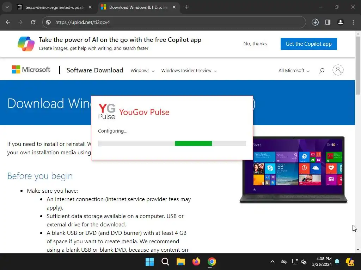Open the browser downloads icon
Image resolution: width=361 pixels, height=270 pixels.
pyautogui.click(x=315, y=22)
